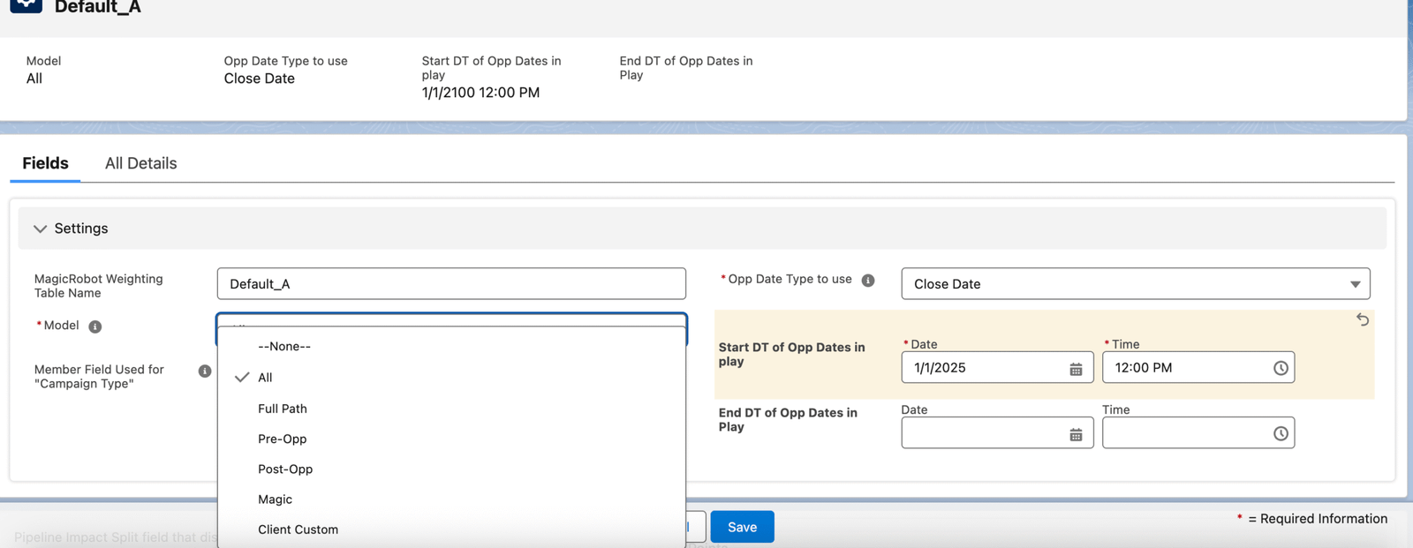Collapse the Settings section

click(40, 229)
